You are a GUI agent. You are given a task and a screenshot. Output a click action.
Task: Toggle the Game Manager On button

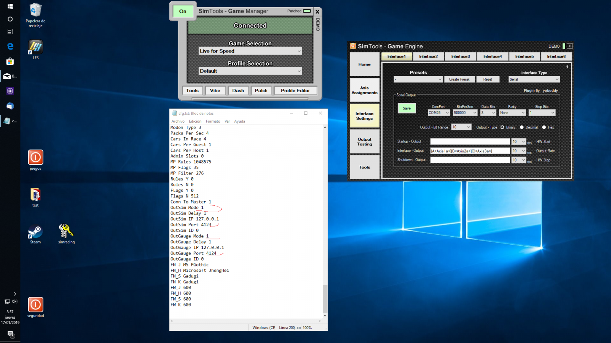pyautogui.click(x=183, y=11)
